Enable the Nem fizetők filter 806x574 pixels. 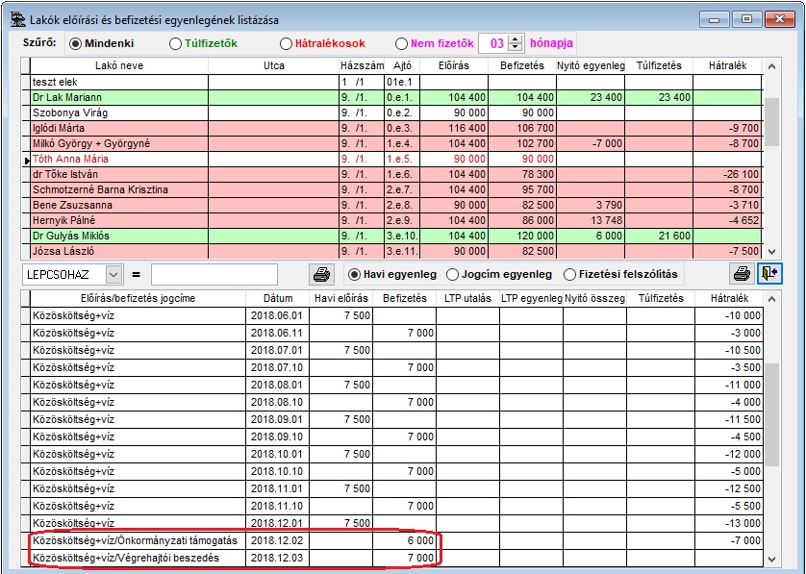tap(402, 43)
